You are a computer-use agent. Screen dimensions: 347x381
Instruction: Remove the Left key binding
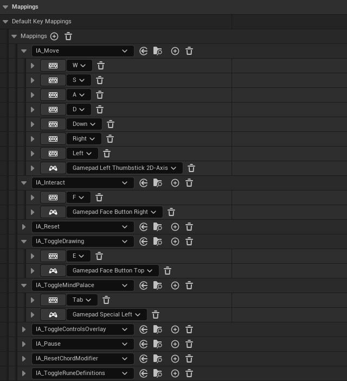[x=107, y=154]
